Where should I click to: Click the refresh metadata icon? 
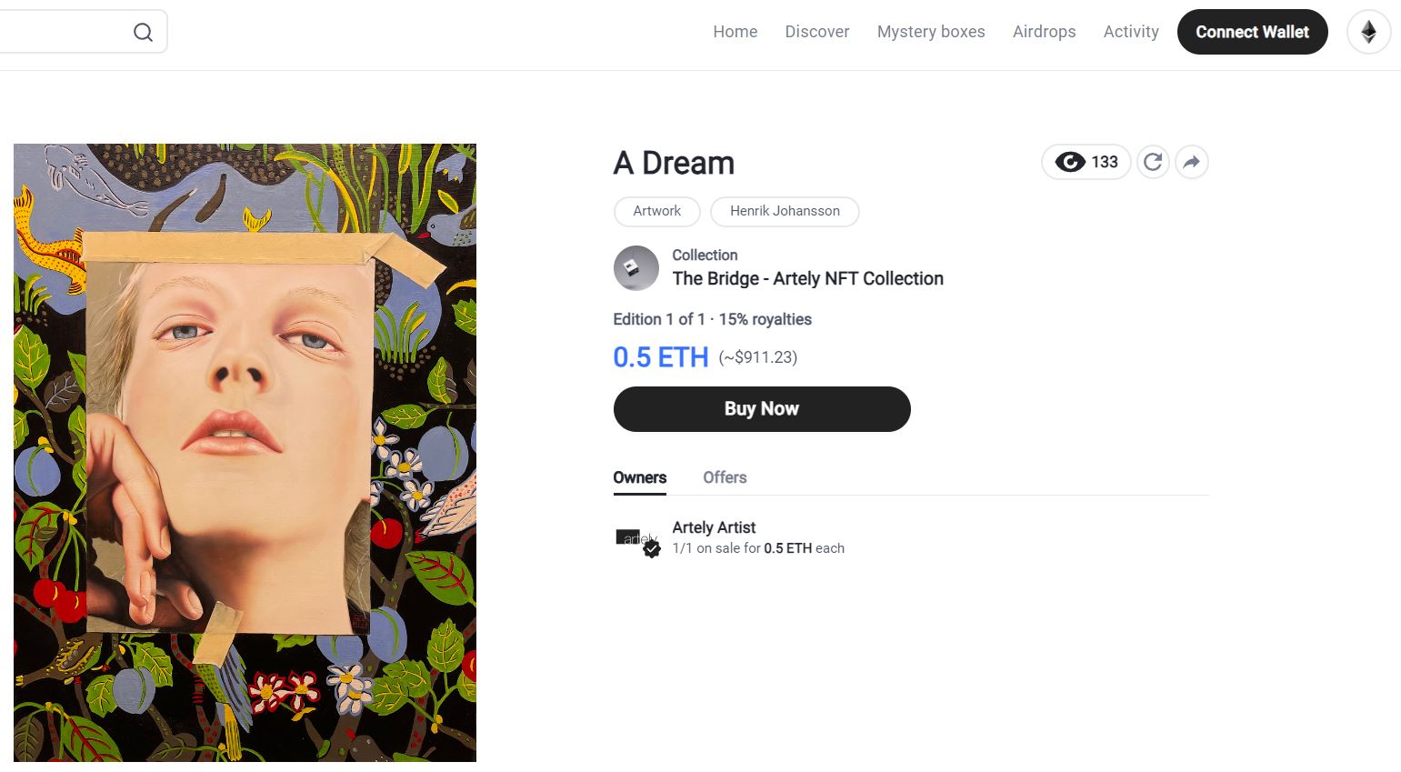tap(1153, 162)
